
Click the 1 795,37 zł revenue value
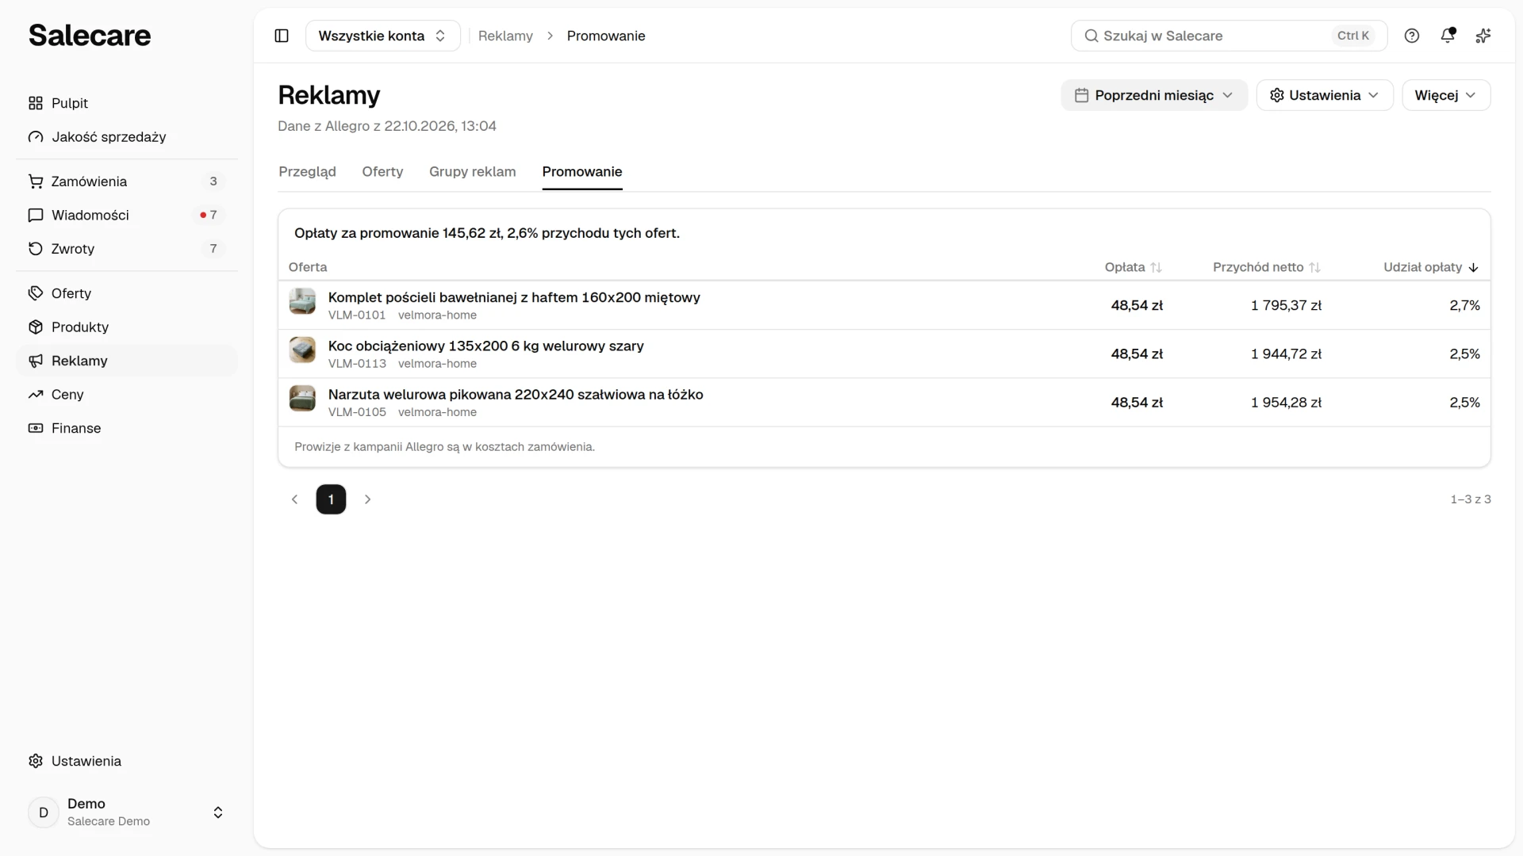pos(1286,305)
